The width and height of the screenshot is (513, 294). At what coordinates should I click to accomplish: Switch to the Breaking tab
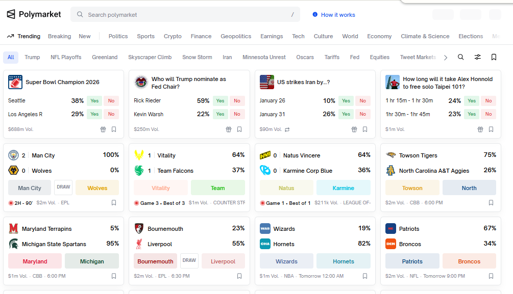tap(60, 36)
